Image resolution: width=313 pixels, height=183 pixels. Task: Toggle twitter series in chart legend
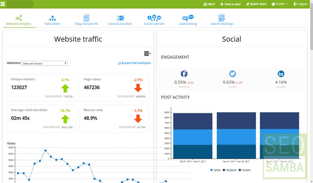[x=216, y=170]
